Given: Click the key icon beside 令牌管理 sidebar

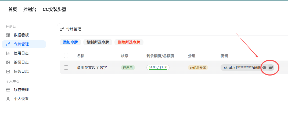Looking at the screenshot, I should (x=8, y=44).
